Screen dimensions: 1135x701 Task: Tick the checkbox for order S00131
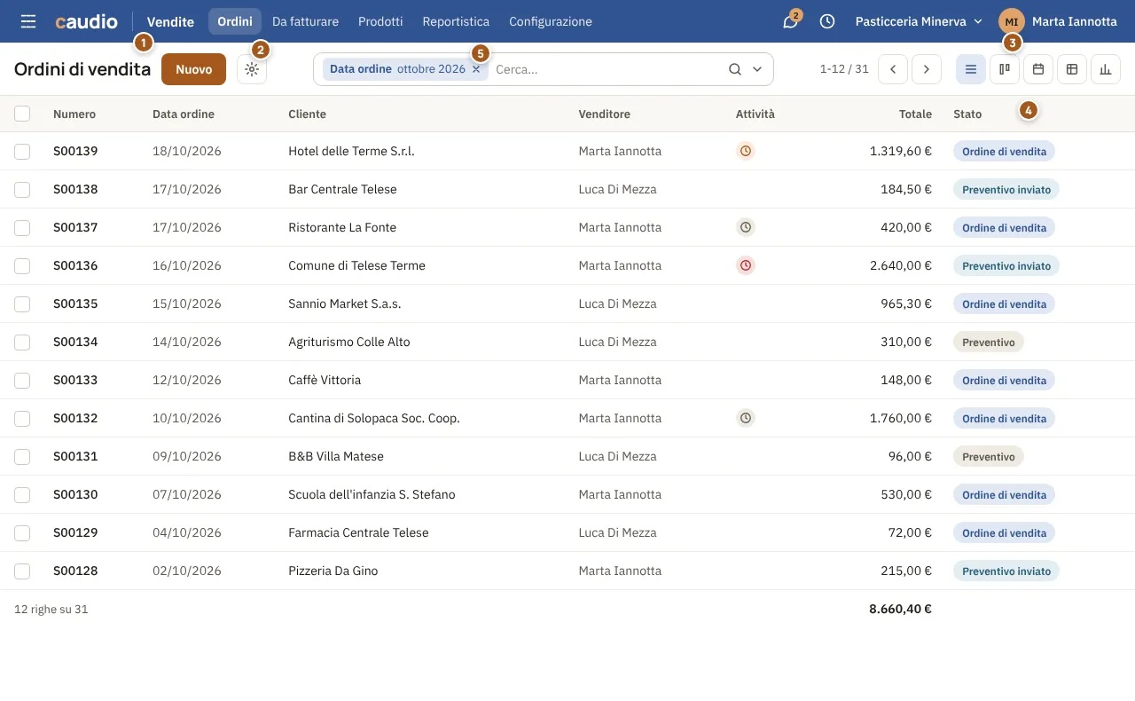[22, 456]
